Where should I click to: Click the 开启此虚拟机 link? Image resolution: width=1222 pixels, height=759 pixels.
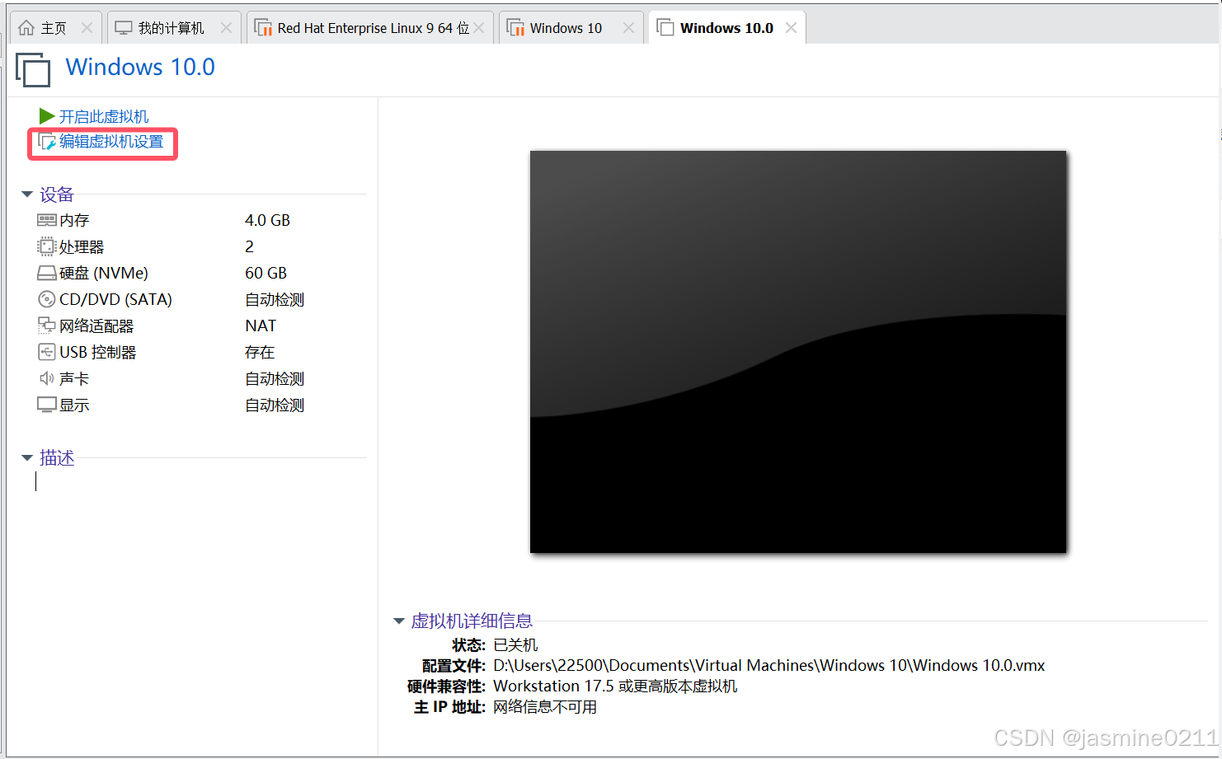pos(104,116)
